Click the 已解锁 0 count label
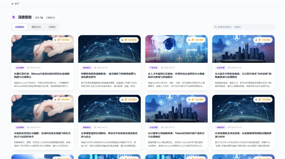The image size is (285, 159). [x=50, y=18]
